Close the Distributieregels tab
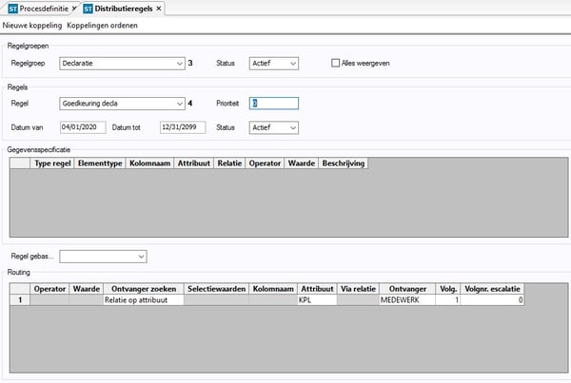This screenshot has height=383, width=571. coord(159,8)
